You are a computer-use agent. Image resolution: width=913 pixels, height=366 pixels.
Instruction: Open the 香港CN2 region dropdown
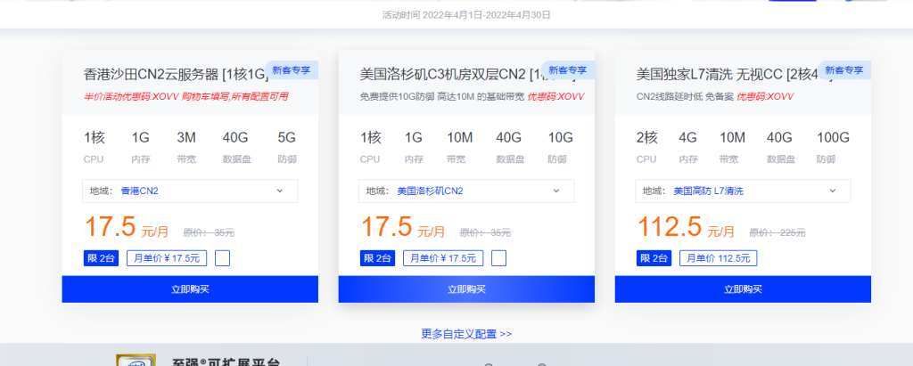coord(190,191)
